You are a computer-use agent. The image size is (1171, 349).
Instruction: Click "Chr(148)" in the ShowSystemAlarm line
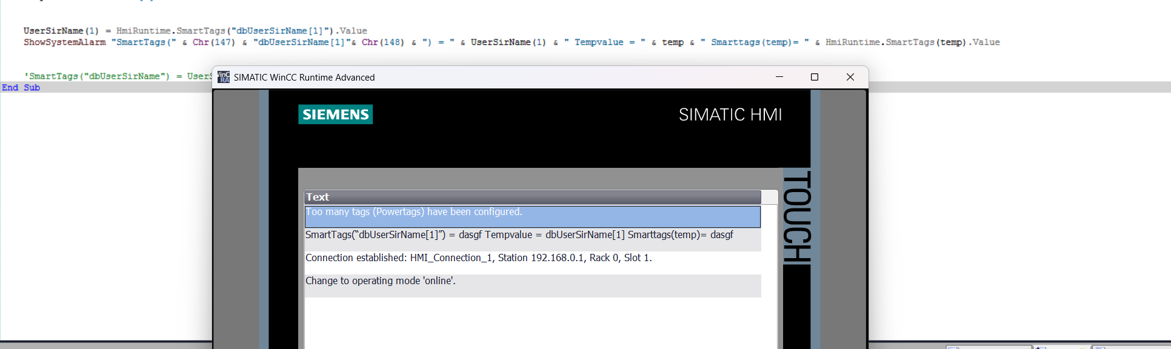(x=382, y=42)
